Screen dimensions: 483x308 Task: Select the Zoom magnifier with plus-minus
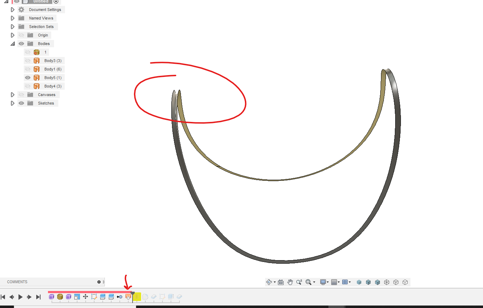click(299, 282)
